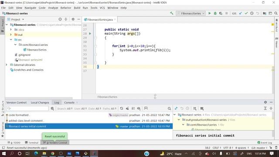Open Windows Start button on taskbar
Image resolution: width=279 pixels, height=157 pixels.
pos(4,154)
